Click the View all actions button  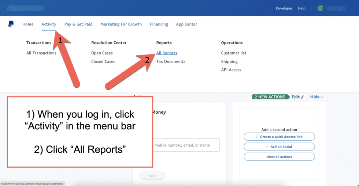click(x=279, y=157)
